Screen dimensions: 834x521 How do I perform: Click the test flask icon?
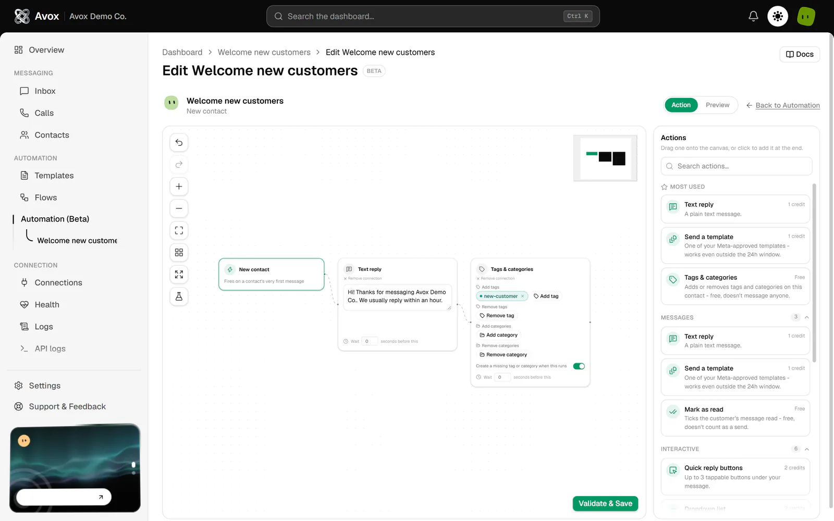pos(179,296)
